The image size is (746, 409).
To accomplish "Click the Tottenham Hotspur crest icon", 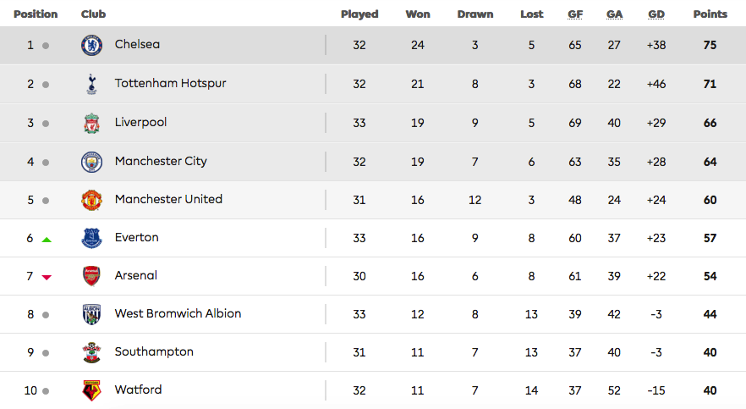I will pyautogui.click(x=91, y=84).
